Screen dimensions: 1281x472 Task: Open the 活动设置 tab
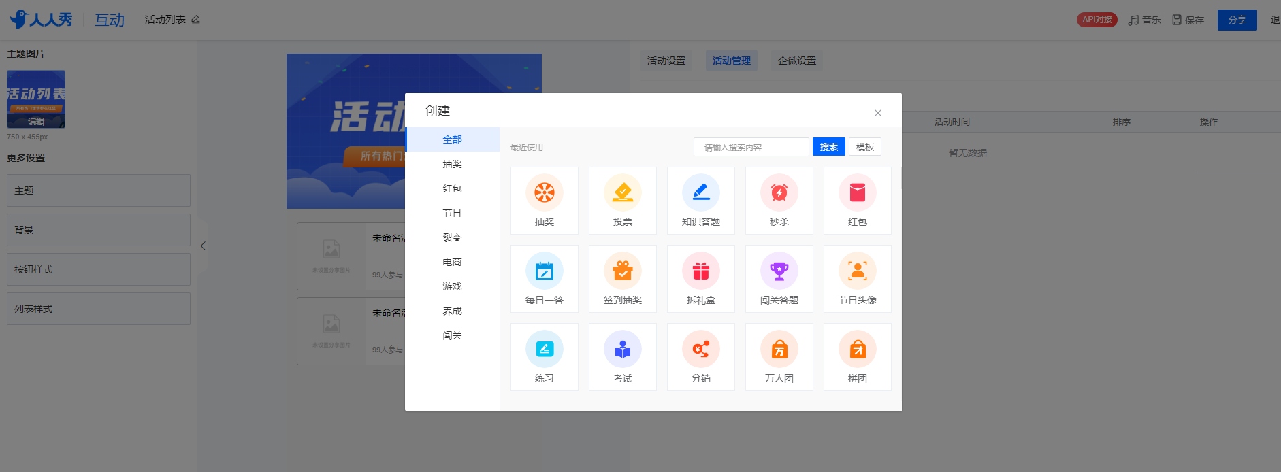[666, 61]
